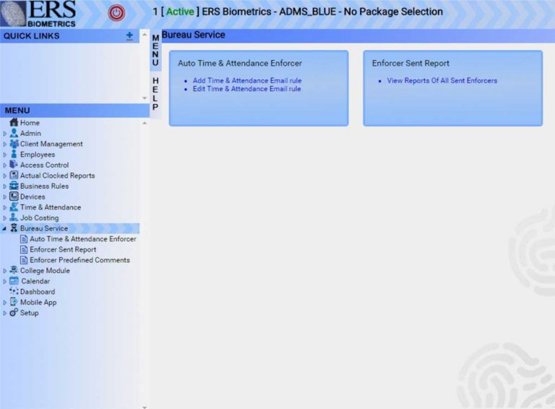Expand the Mobile App tree node
Image resolution: width=555 pixels, height=409 pixels.
(x=4, y=303)
